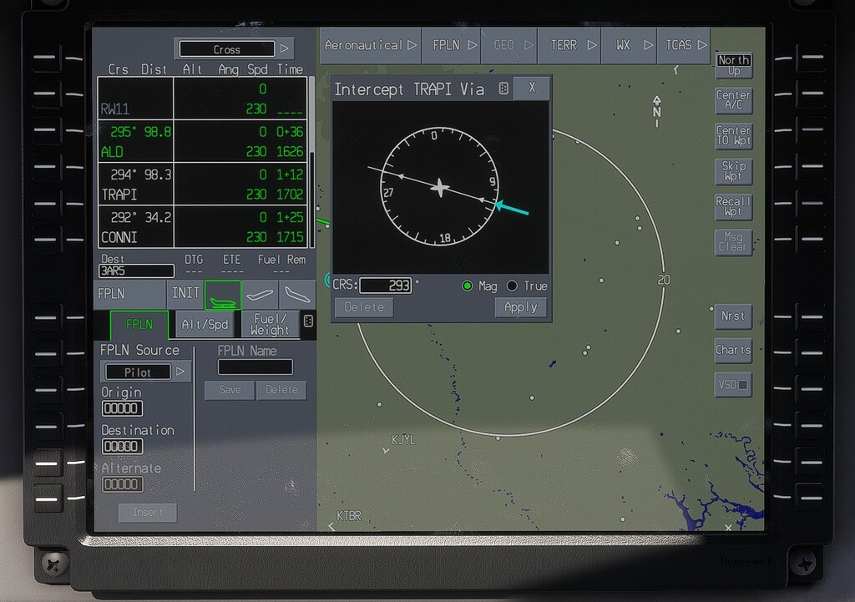
Task: Open nearest airports via the Nrst icon
Action: click(732, 316)
